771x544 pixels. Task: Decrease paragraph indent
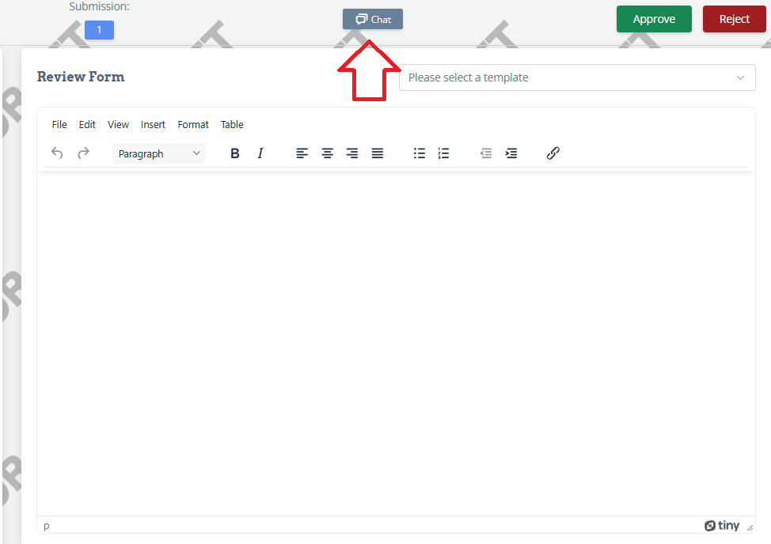[x=486, y=153]
